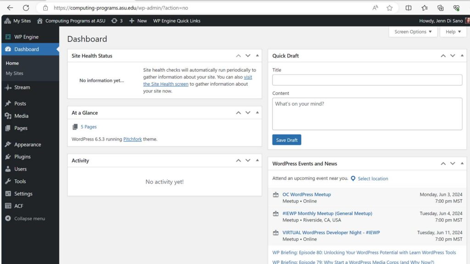This screenshot has width=470, height=264.
Task: Open VIRTUAL WordPress Developer Night link
Action: [331, 232]
